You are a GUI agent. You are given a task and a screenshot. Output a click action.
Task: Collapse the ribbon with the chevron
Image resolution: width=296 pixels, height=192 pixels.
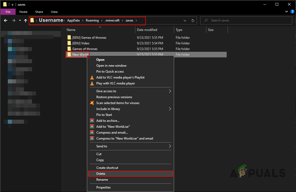point(287,12)
